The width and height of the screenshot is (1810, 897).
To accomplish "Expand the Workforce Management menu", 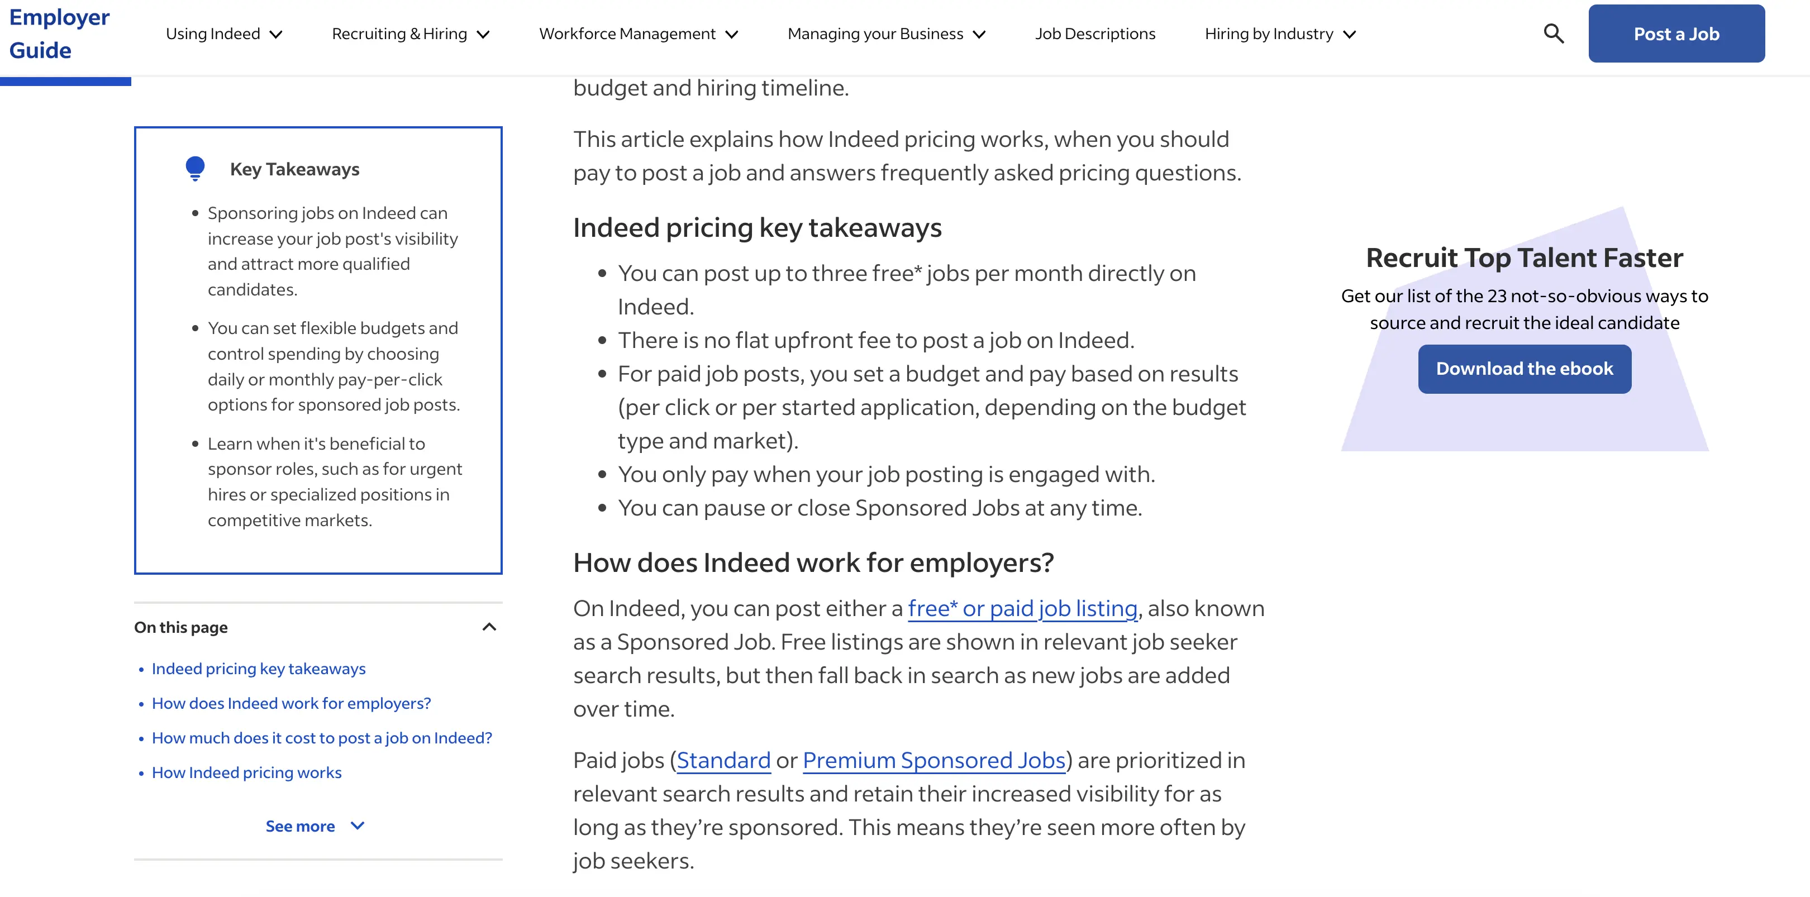I will (639, 34).
